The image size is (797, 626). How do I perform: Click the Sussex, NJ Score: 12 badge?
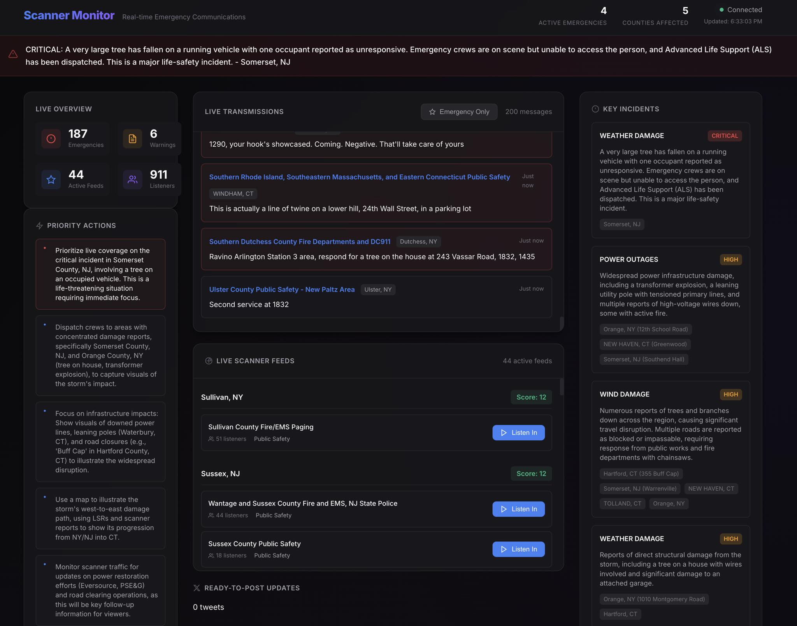click(x=531, y=473)
